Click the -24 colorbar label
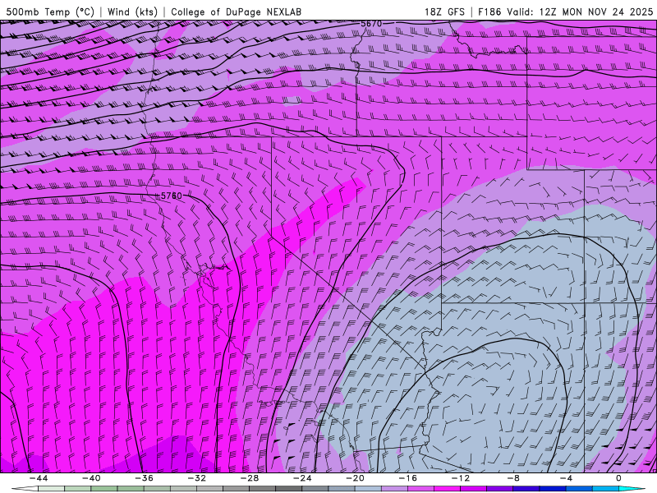This screenshot has height=493, width=657. (x=302, y=478)
